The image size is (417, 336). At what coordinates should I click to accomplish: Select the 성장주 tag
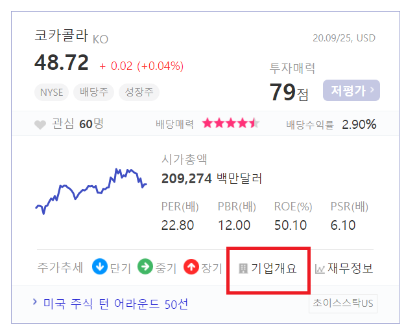pyautogui.click(x=139, y=93)
